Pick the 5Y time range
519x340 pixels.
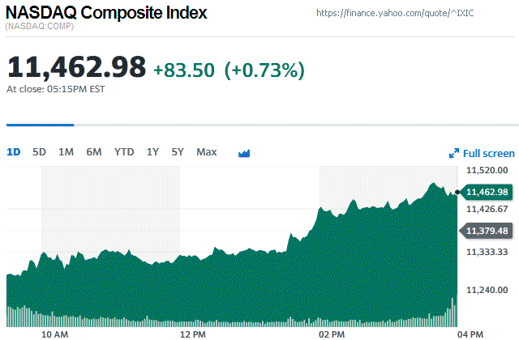pyautogui.click(x=178, y=152)
